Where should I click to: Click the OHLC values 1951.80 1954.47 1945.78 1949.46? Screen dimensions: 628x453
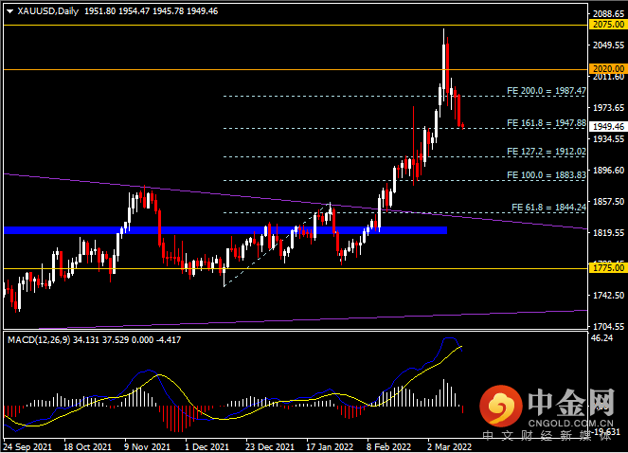click(151, 11)
